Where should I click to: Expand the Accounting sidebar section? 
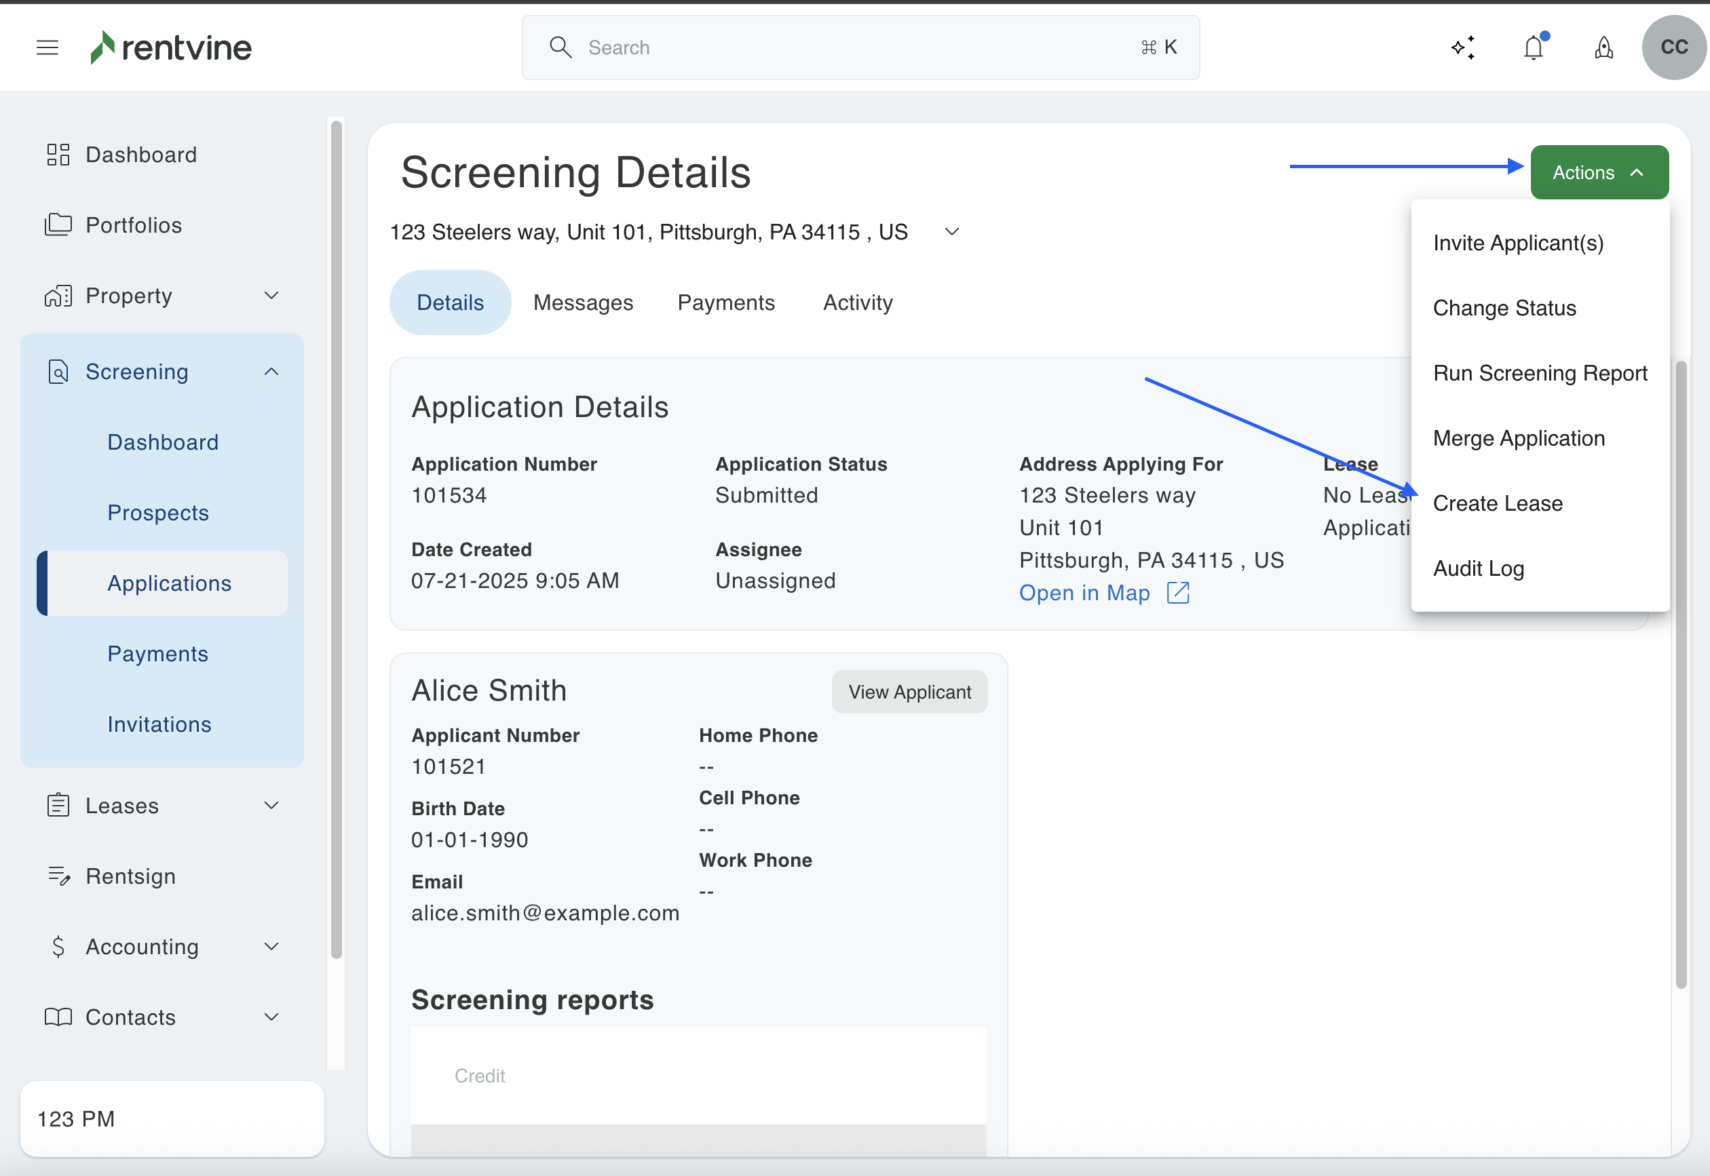[271, 946]
